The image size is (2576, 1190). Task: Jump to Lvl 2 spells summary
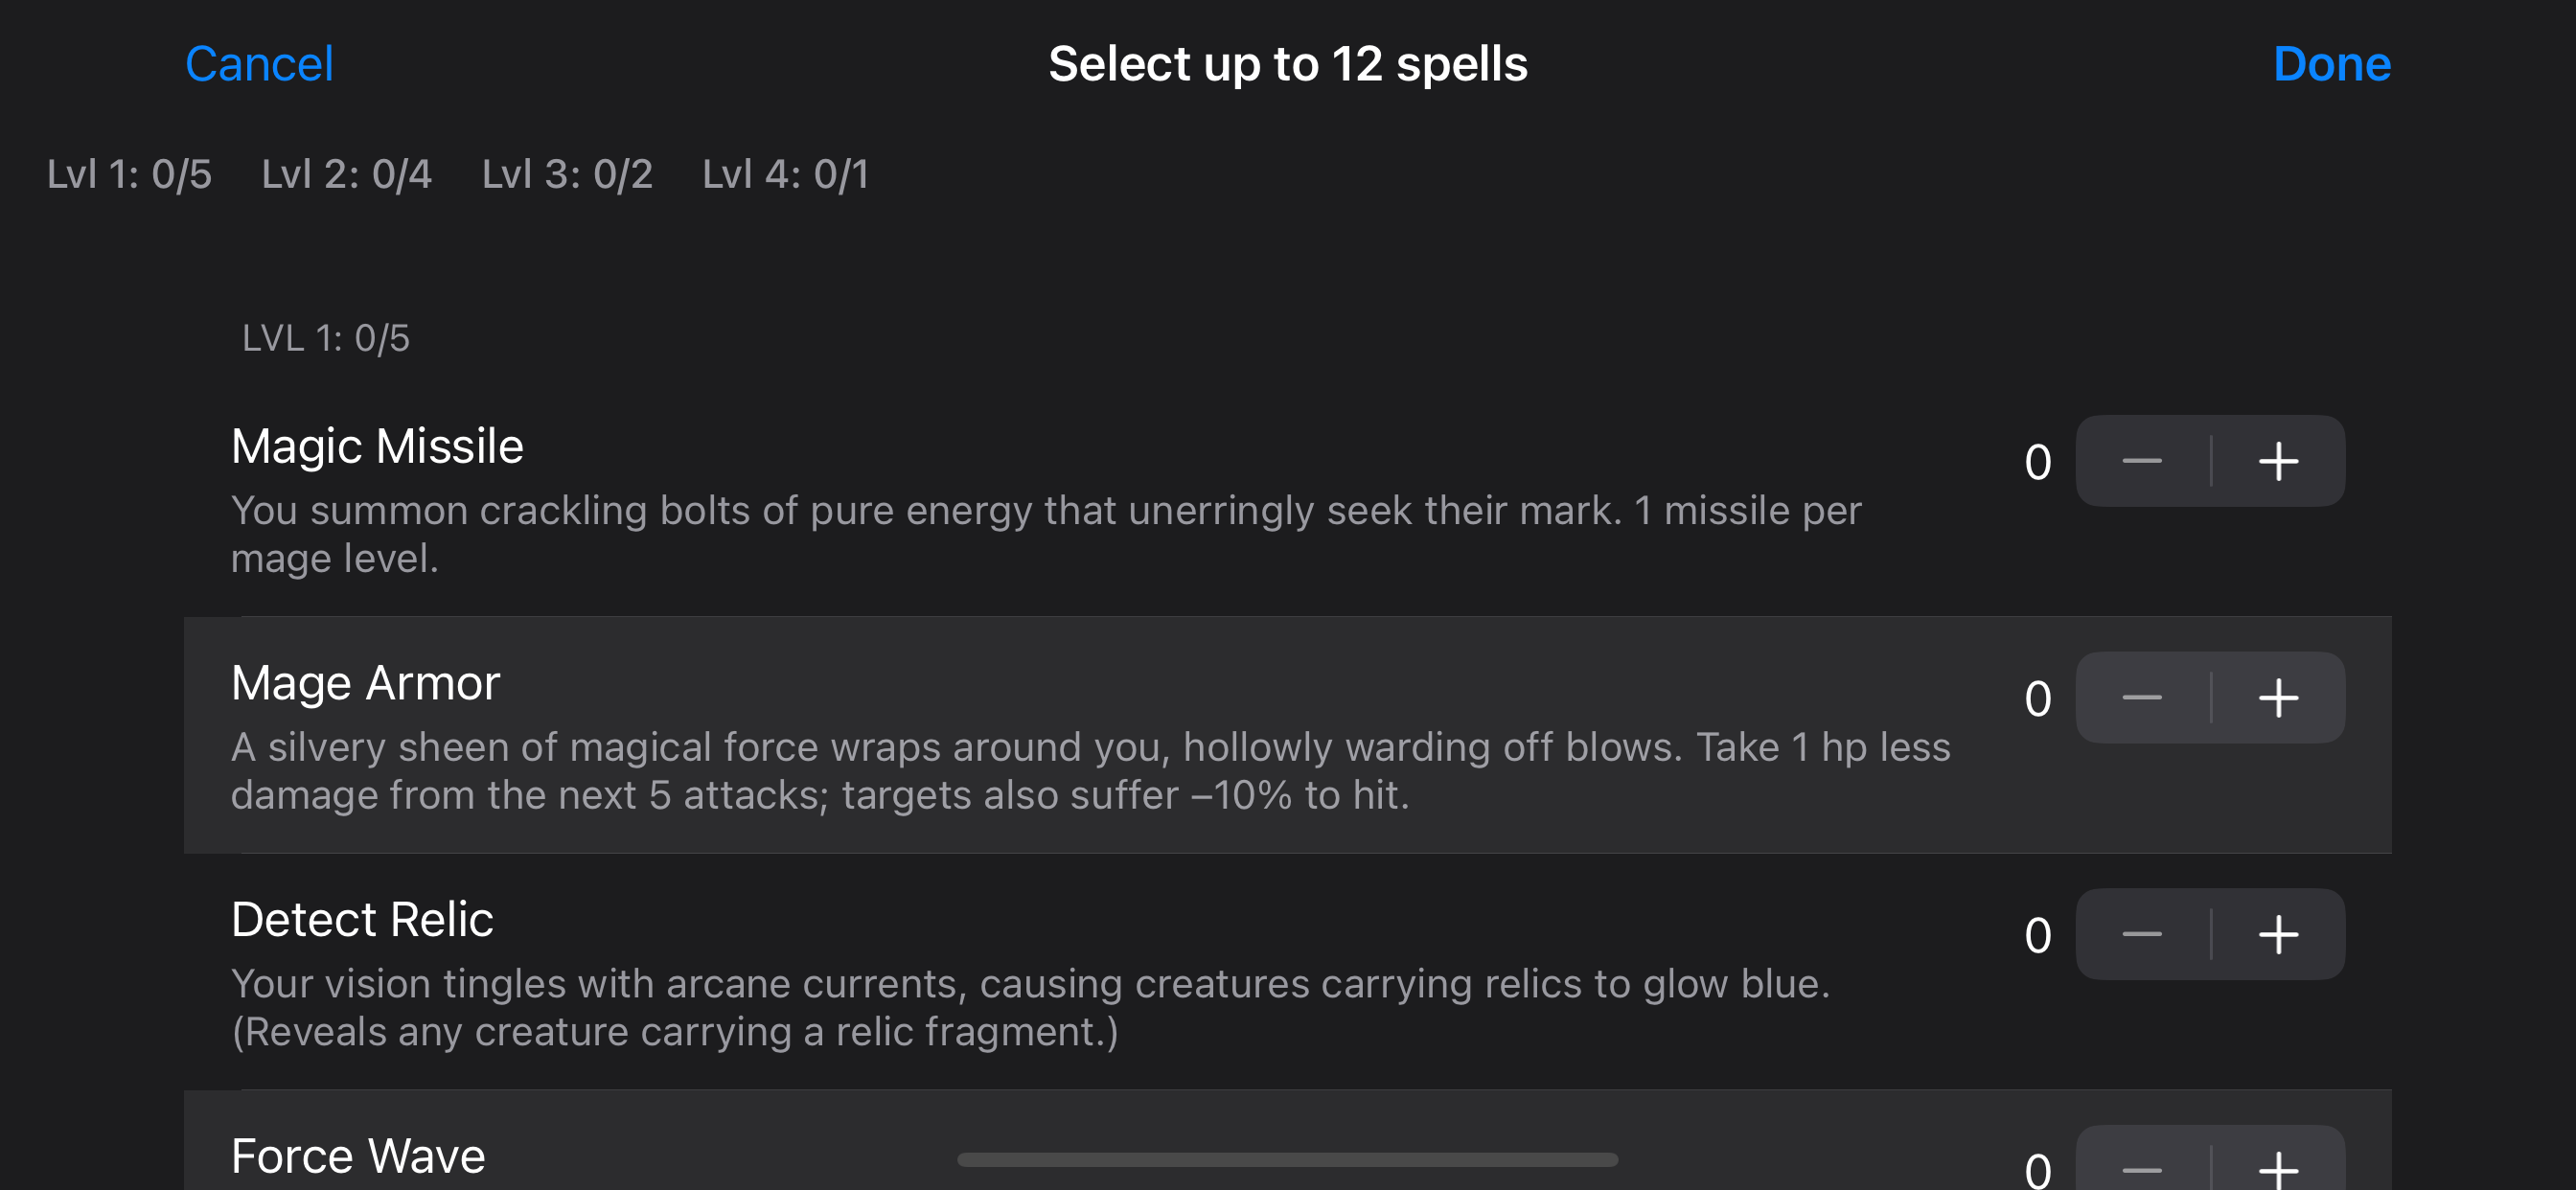point(346,174)
